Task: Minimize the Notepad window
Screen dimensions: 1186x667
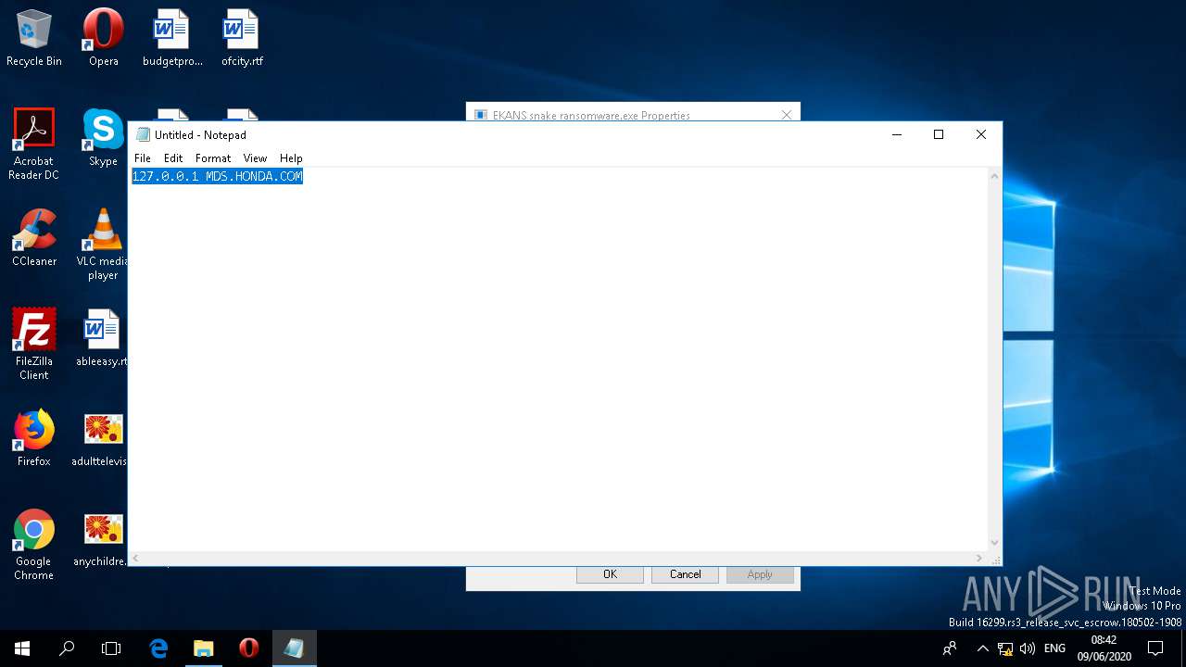Action: pos(896,134)
